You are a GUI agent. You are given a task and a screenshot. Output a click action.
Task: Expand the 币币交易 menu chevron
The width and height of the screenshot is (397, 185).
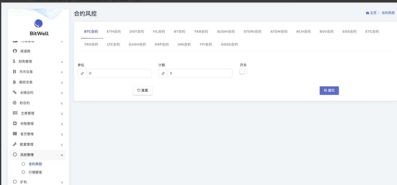(62, 72)
